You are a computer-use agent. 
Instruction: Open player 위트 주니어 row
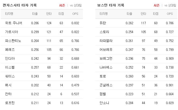point(42,23)
